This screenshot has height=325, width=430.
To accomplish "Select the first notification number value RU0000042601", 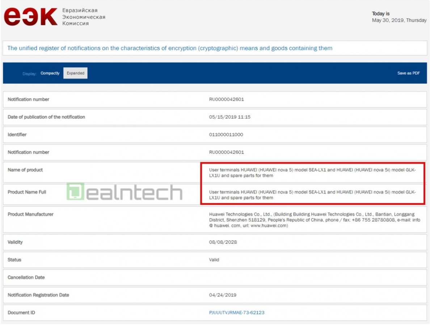I will (x=226, y=99).
